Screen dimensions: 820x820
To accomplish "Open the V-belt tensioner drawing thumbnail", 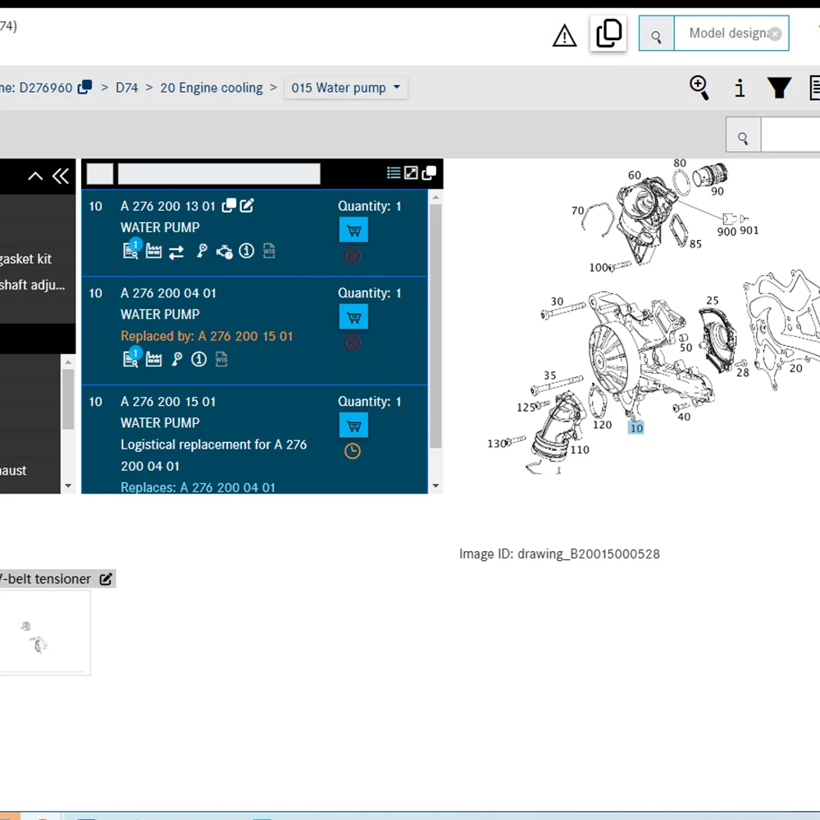I will (45, 633).
